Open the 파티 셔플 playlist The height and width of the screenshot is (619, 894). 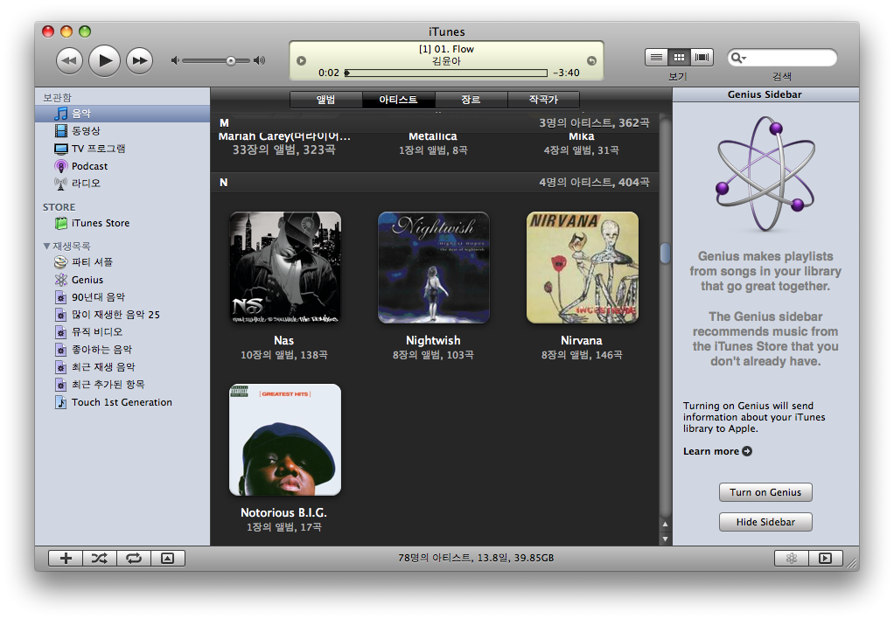(122, 261)
